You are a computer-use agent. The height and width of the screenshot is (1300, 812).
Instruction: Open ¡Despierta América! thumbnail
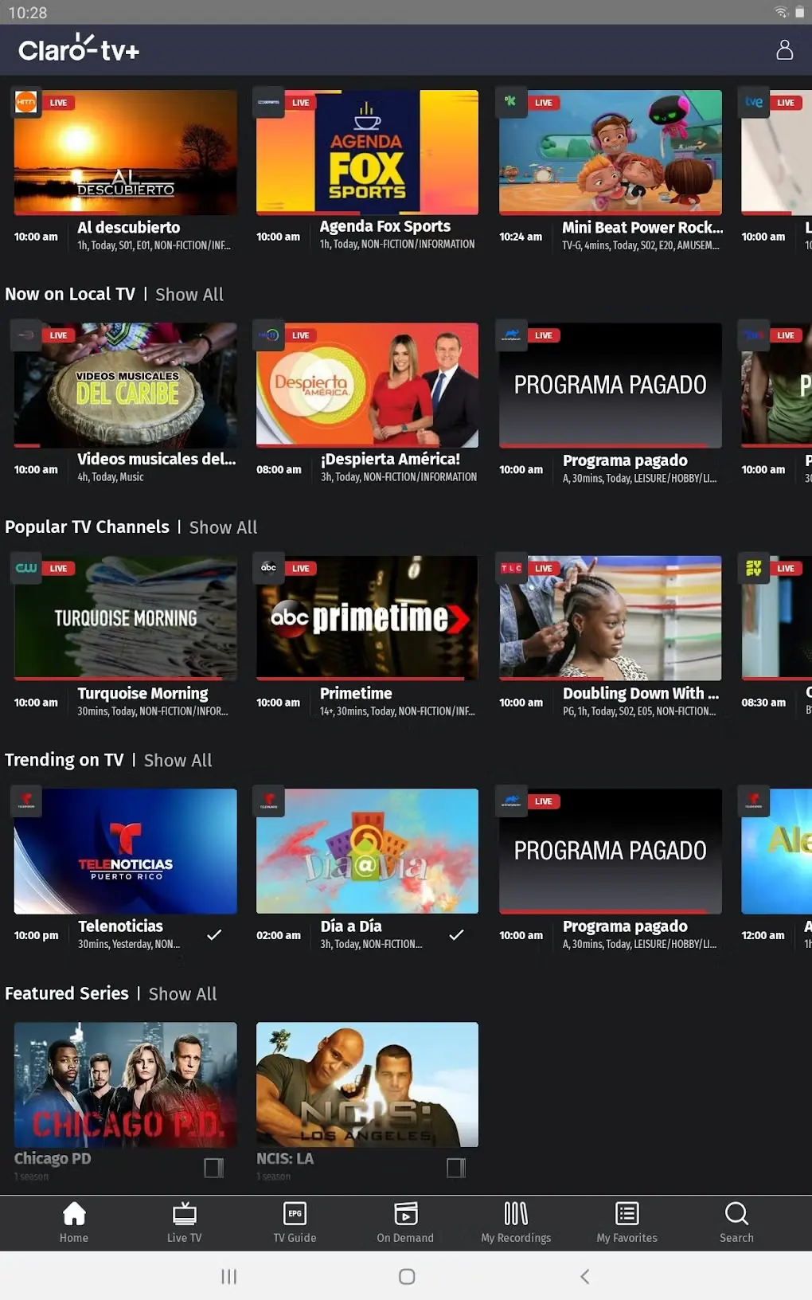click(367, 385)
